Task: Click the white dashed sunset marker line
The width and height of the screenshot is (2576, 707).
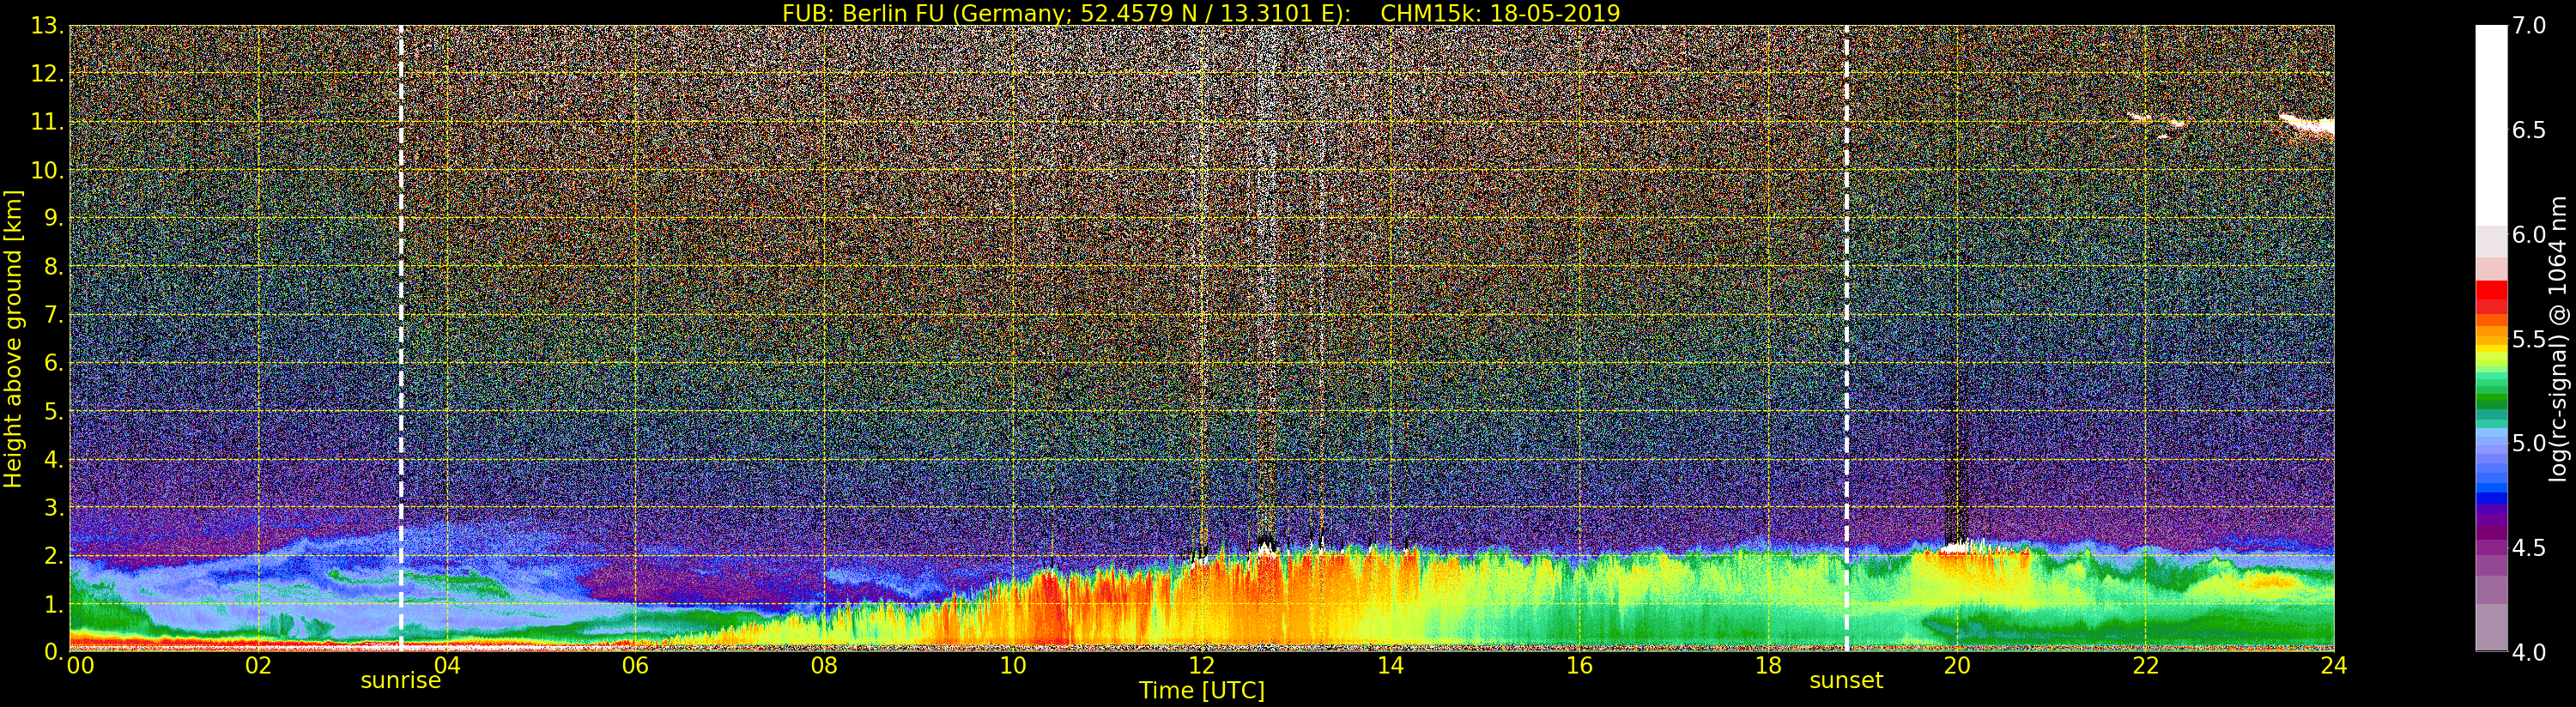Action: (1846, 338)
